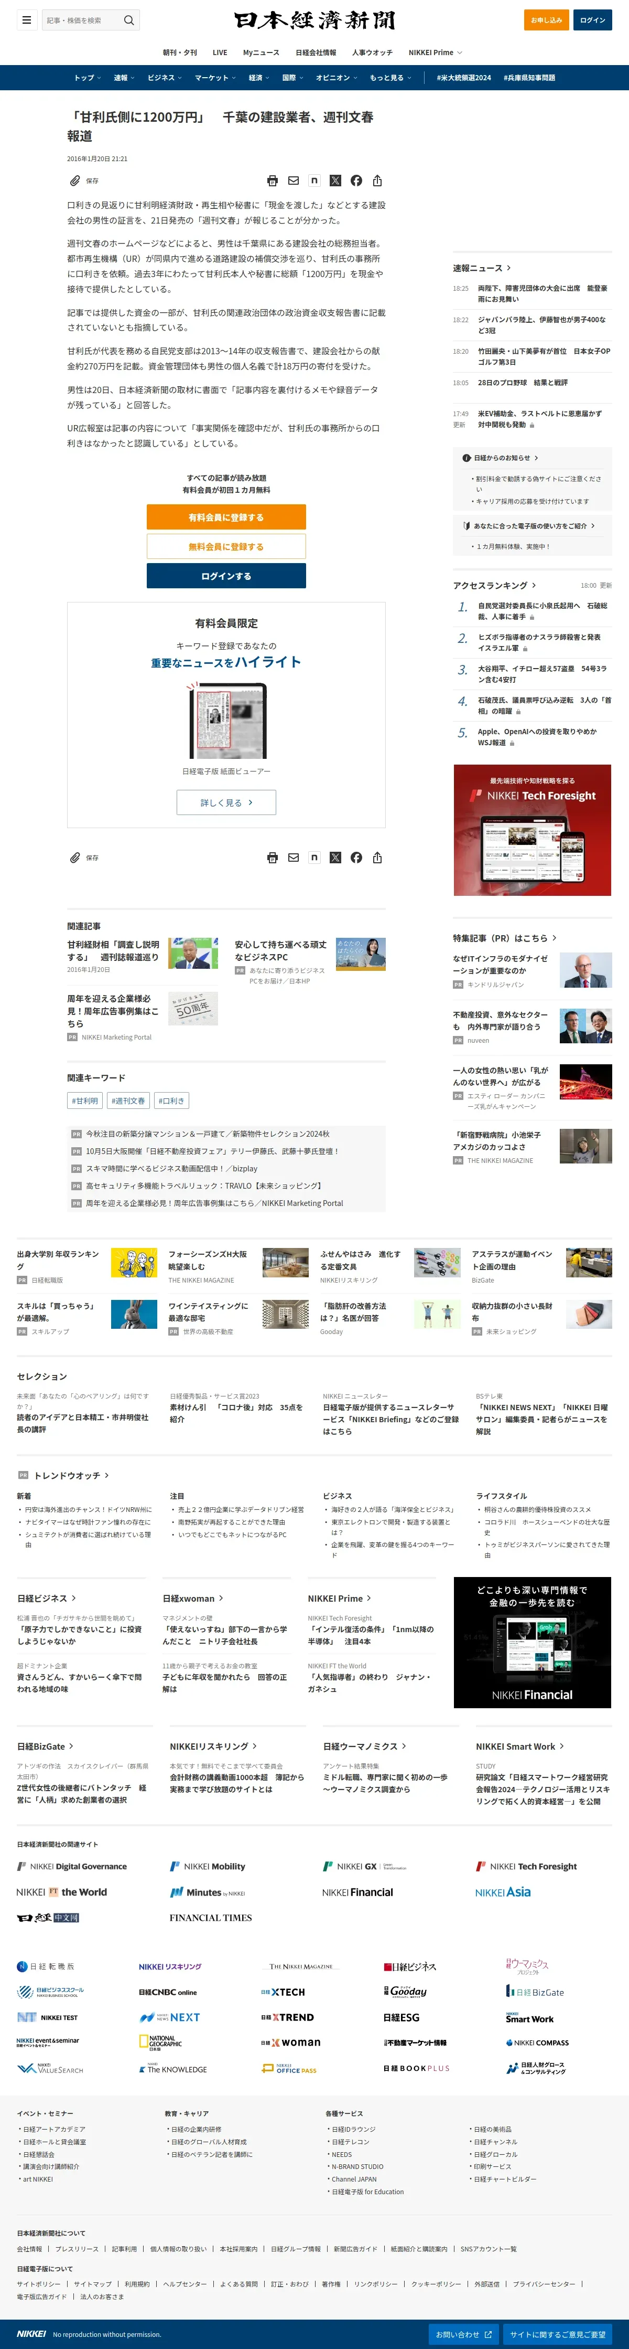This screenshot has width=629, height=2349.
Task: Open 人事ウオッチ menu item
Action: [x=372, y=53]
